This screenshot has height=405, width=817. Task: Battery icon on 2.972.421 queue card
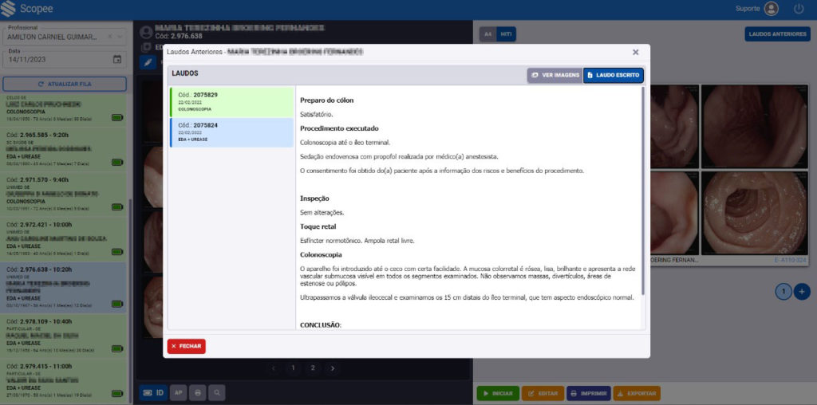pos(117,252)
